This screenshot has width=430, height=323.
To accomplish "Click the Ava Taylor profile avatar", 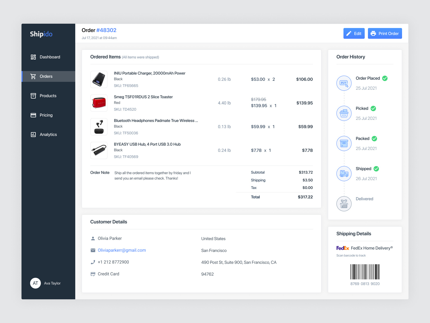I will pyautogui.click(x=35, y=283).
